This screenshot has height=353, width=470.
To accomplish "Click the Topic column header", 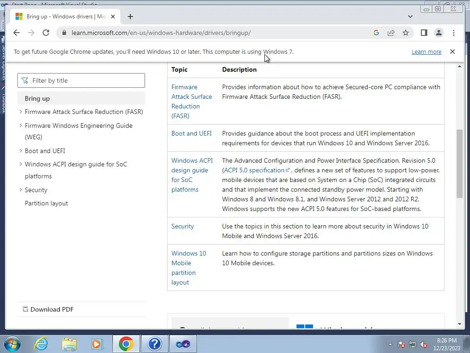I will (179, 69).
